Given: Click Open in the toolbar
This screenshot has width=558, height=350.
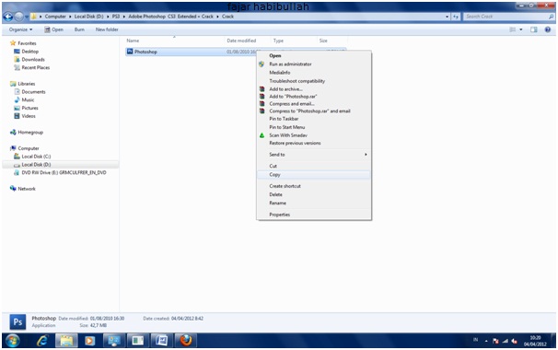Looking at the screenshot, I should pyautogui.click(x=53, y=29).
